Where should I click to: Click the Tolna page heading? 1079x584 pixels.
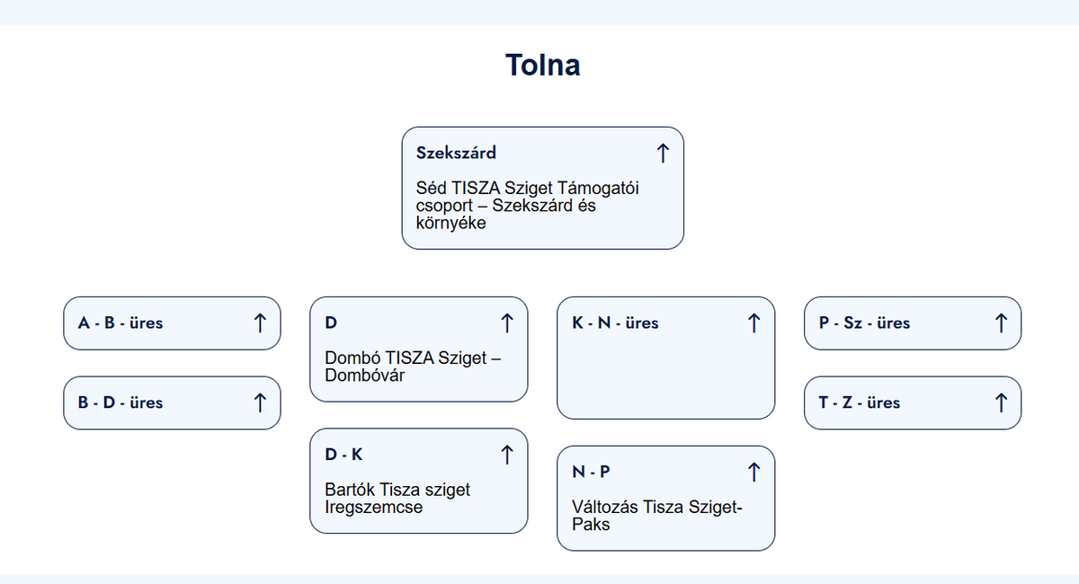click(542, 66)
